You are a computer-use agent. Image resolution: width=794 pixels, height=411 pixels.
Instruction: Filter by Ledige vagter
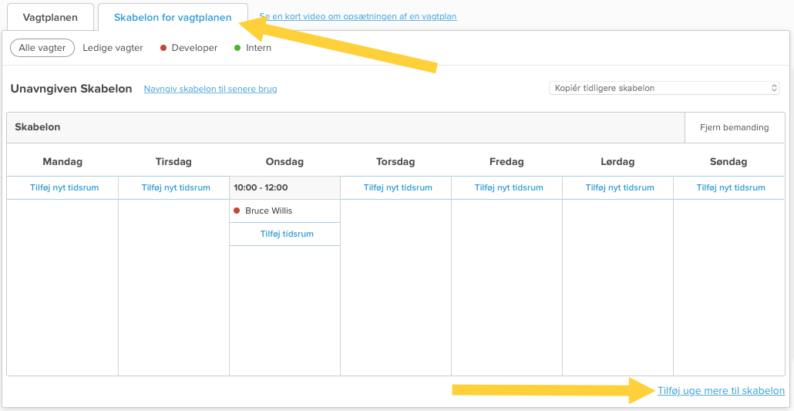[113, 48]
